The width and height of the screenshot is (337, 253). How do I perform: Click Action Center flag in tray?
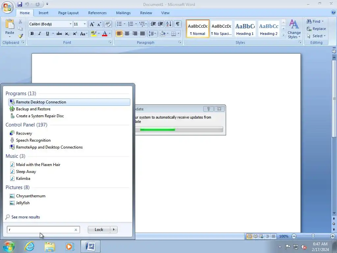click(288, 247)
